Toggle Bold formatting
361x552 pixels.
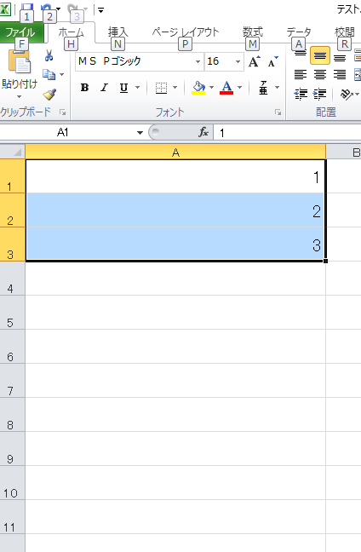point(84,87)
